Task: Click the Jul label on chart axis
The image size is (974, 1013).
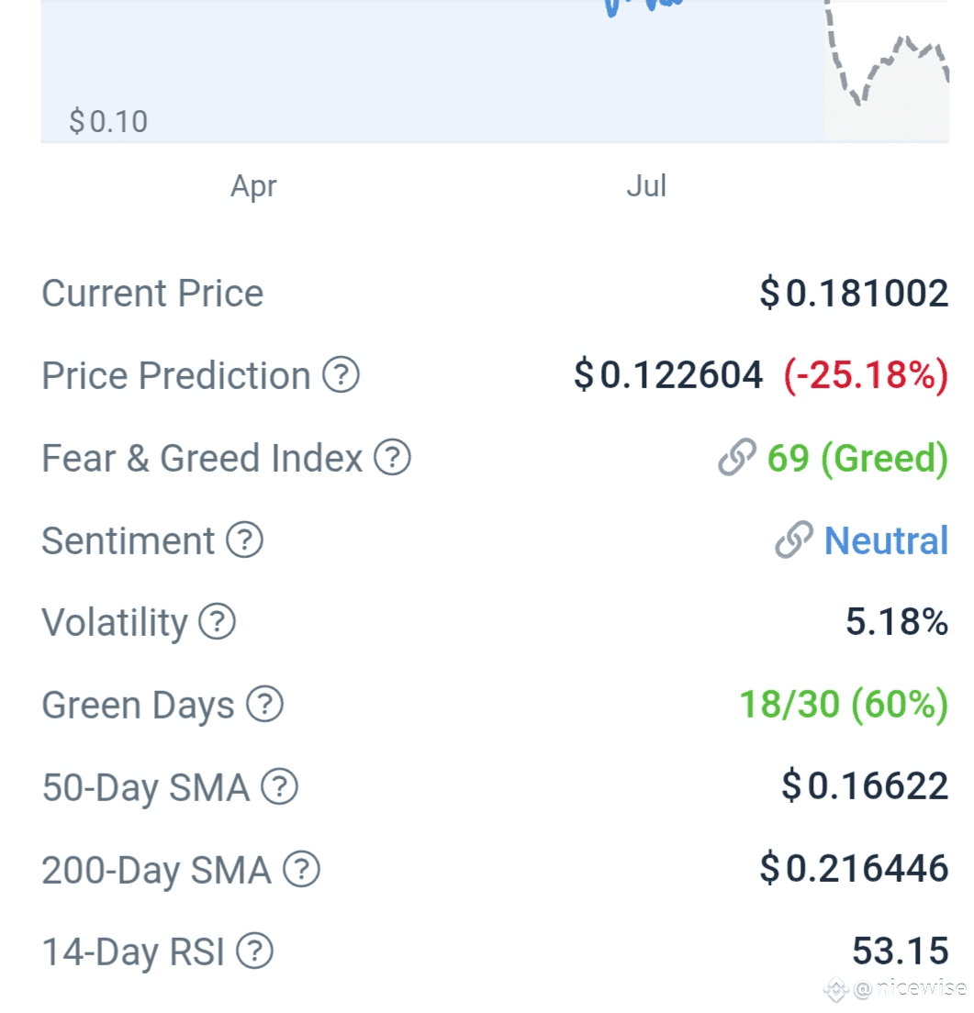Action: 646,186
